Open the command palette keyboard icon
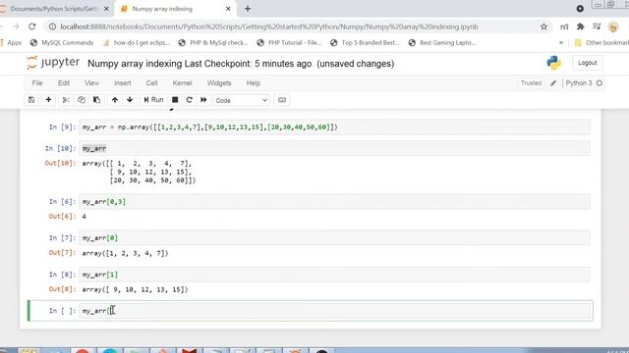 coord(282,100)
